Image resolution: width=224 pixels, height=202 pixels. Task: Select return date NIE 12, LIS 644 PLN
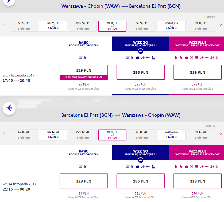click(53, 135)
